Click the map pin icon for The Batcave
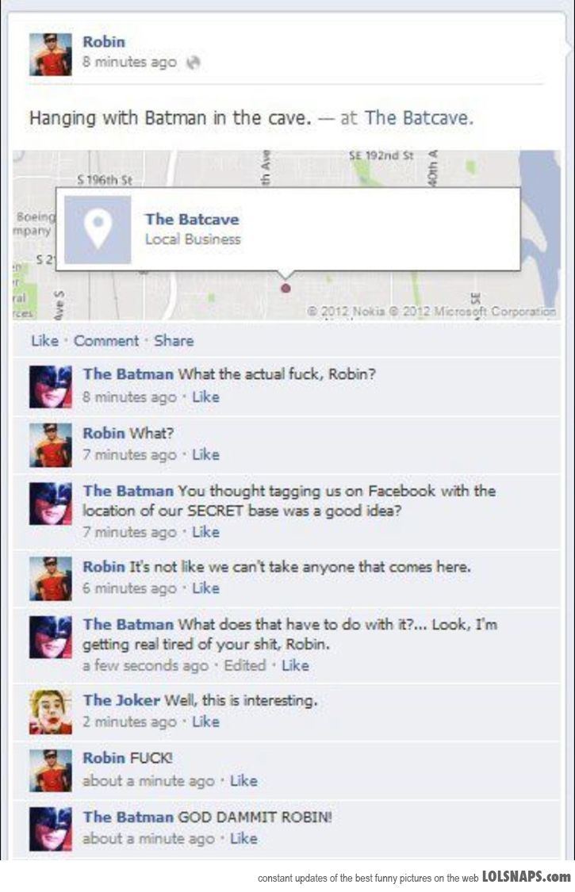 click(x=98, y=230)
